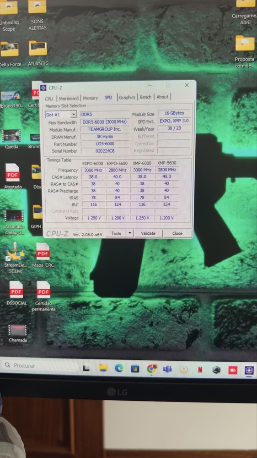Click the CPU-Z title bar icon

tap(43, 88)
